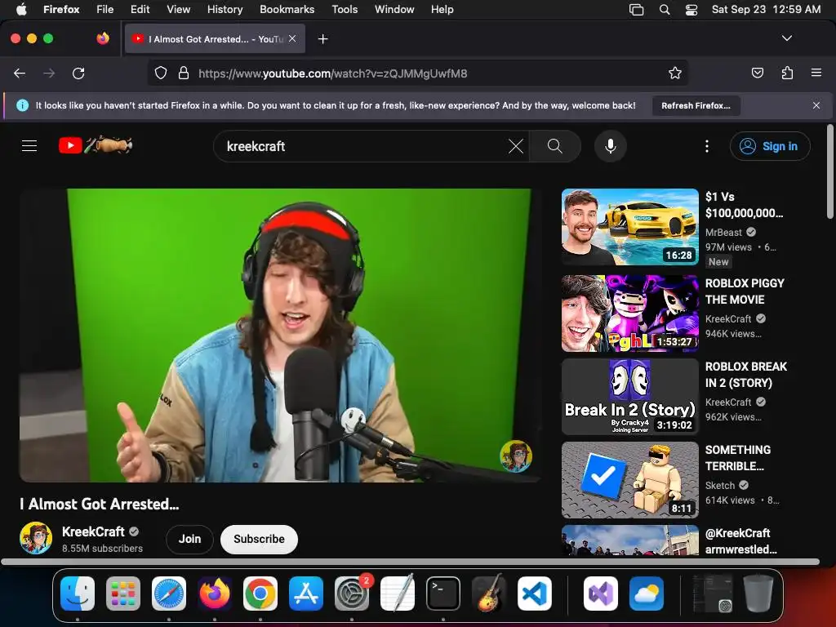Click Refresh Firefox button

(x=696, y=105)
